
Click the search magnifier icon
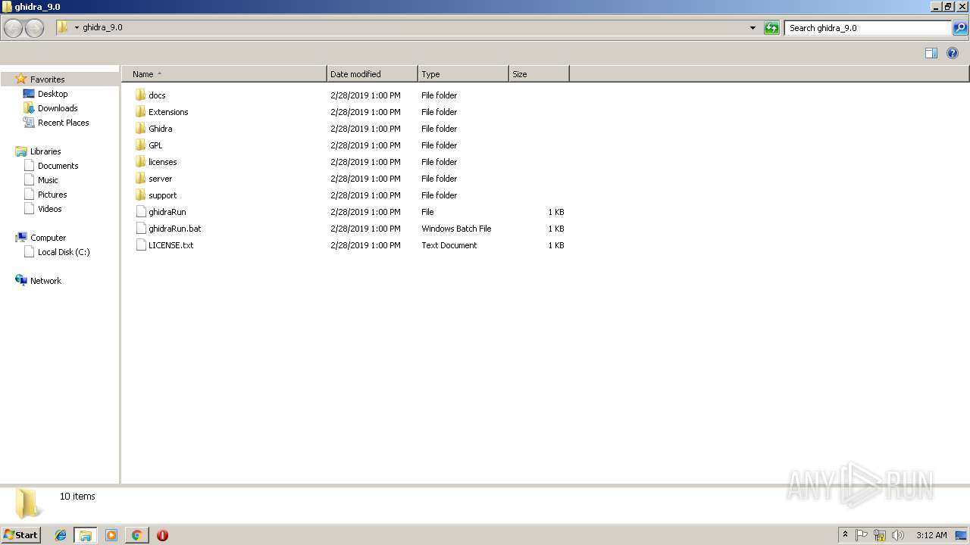pyautogui.click(x=960, y=28)
